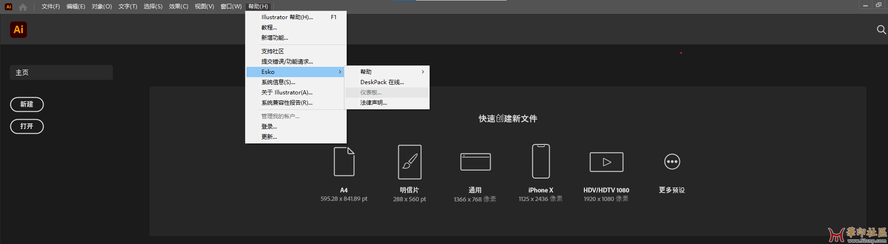Select the Common (通用) web preset icon
This screenshot has width=888, height=244.
475,162
